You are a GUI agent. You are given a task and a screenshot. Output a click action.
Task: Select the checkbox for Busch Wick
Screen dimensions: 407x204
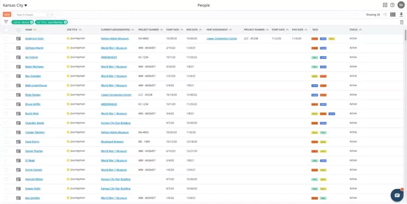[7, 113]
